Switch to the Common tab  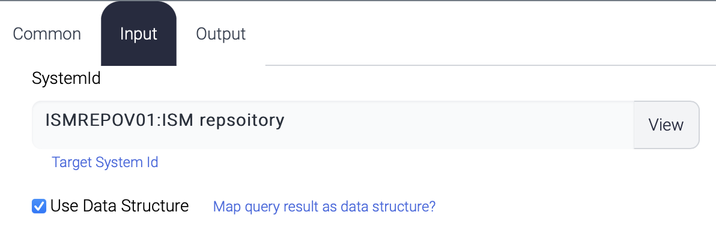point(47,34)
